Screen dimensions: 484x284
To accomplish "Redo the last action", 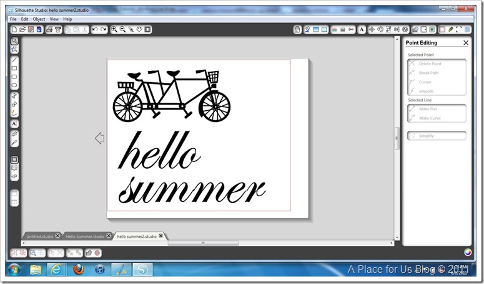I will pos(104,29).
